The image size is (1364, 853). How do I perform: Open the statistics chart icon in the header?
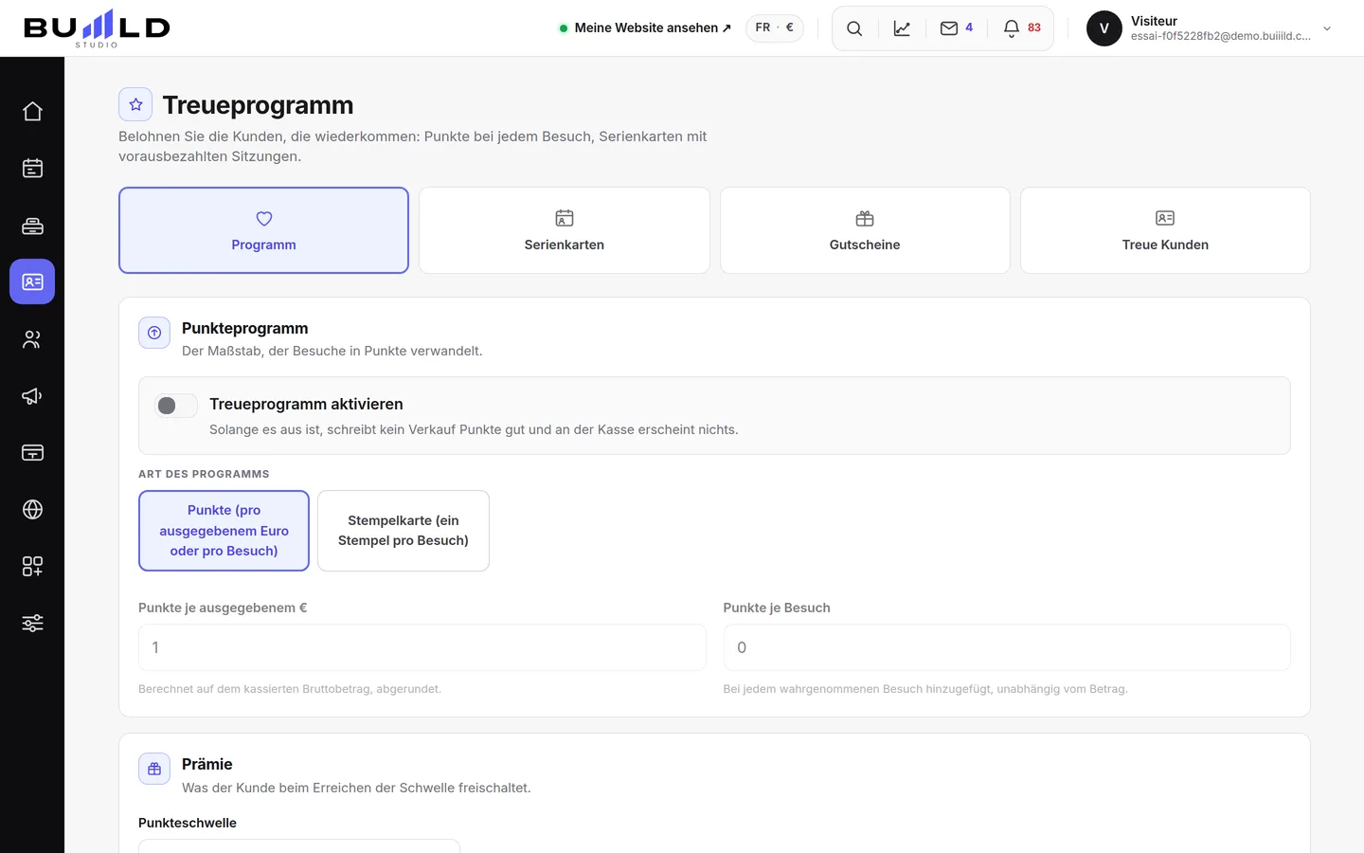coord(902,28)
